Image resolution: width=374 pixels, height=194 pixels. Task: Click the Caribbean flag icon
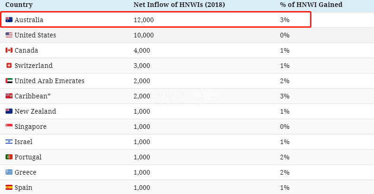[x=9, y=96]
